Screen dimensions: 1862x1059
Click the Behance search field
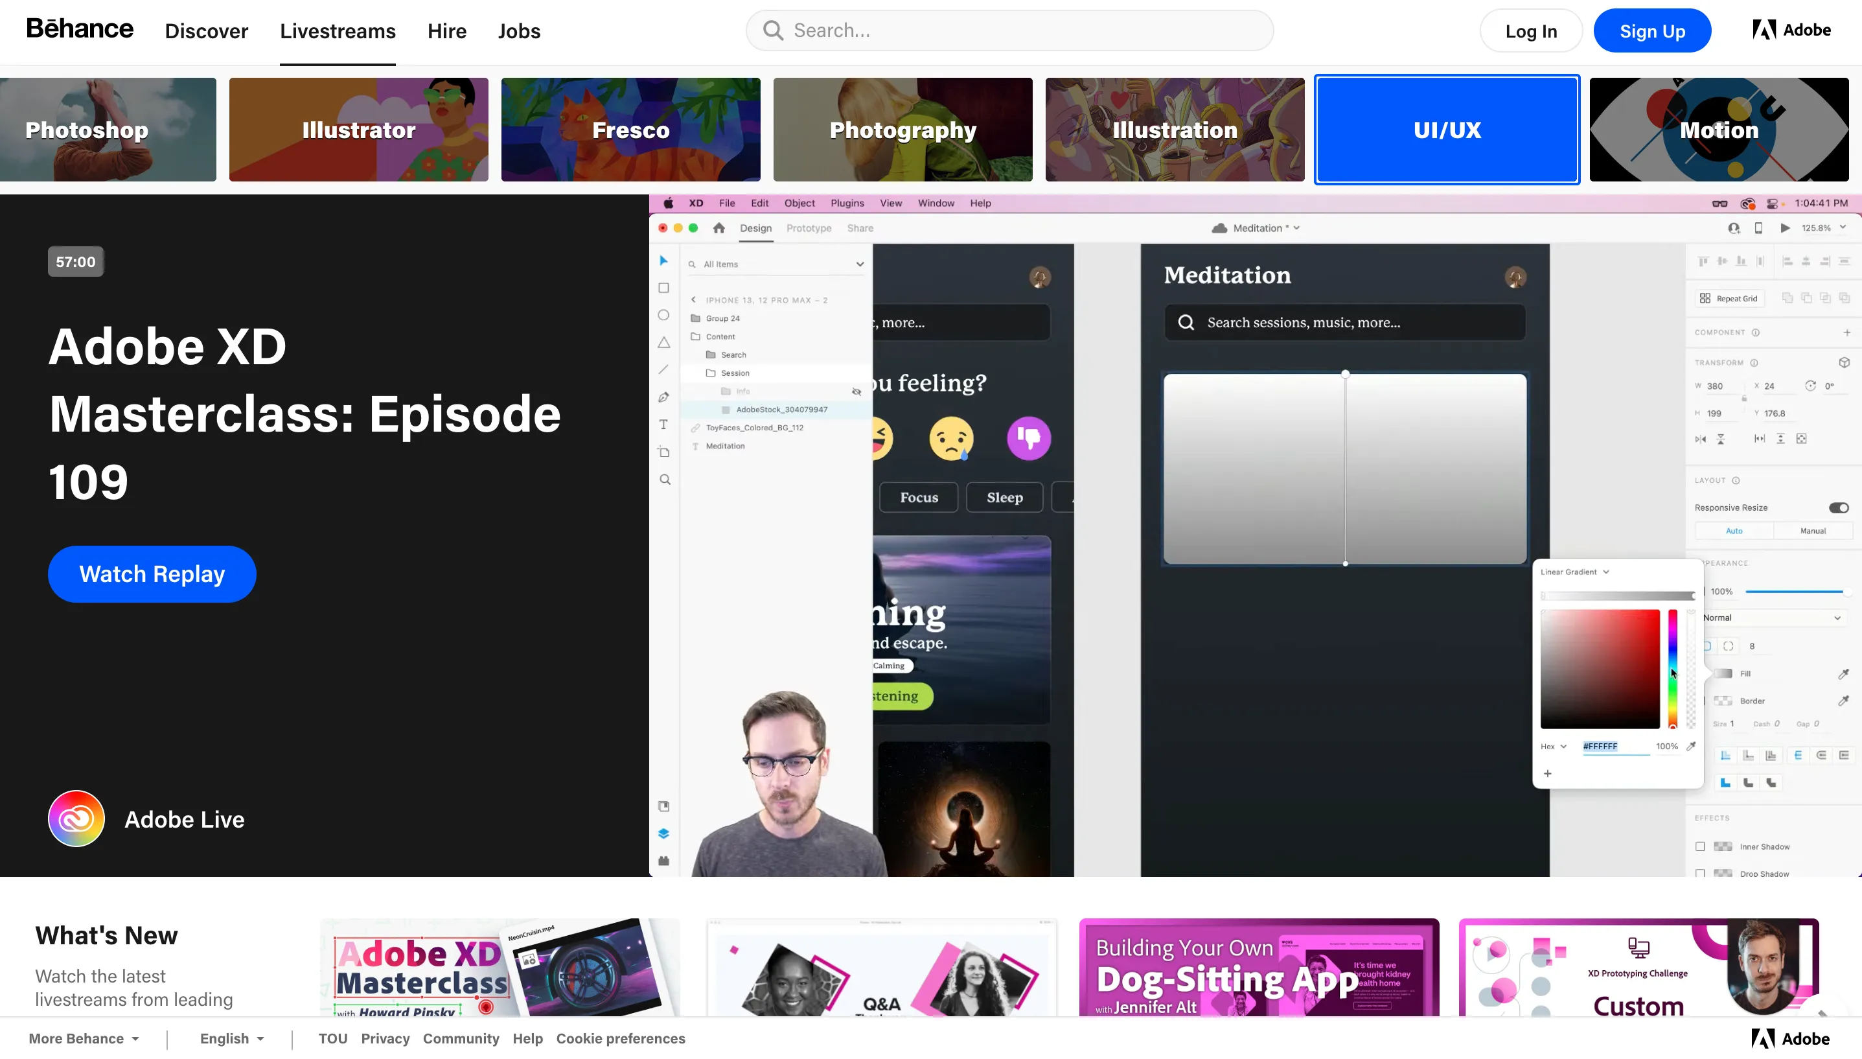click(1009, 30)
